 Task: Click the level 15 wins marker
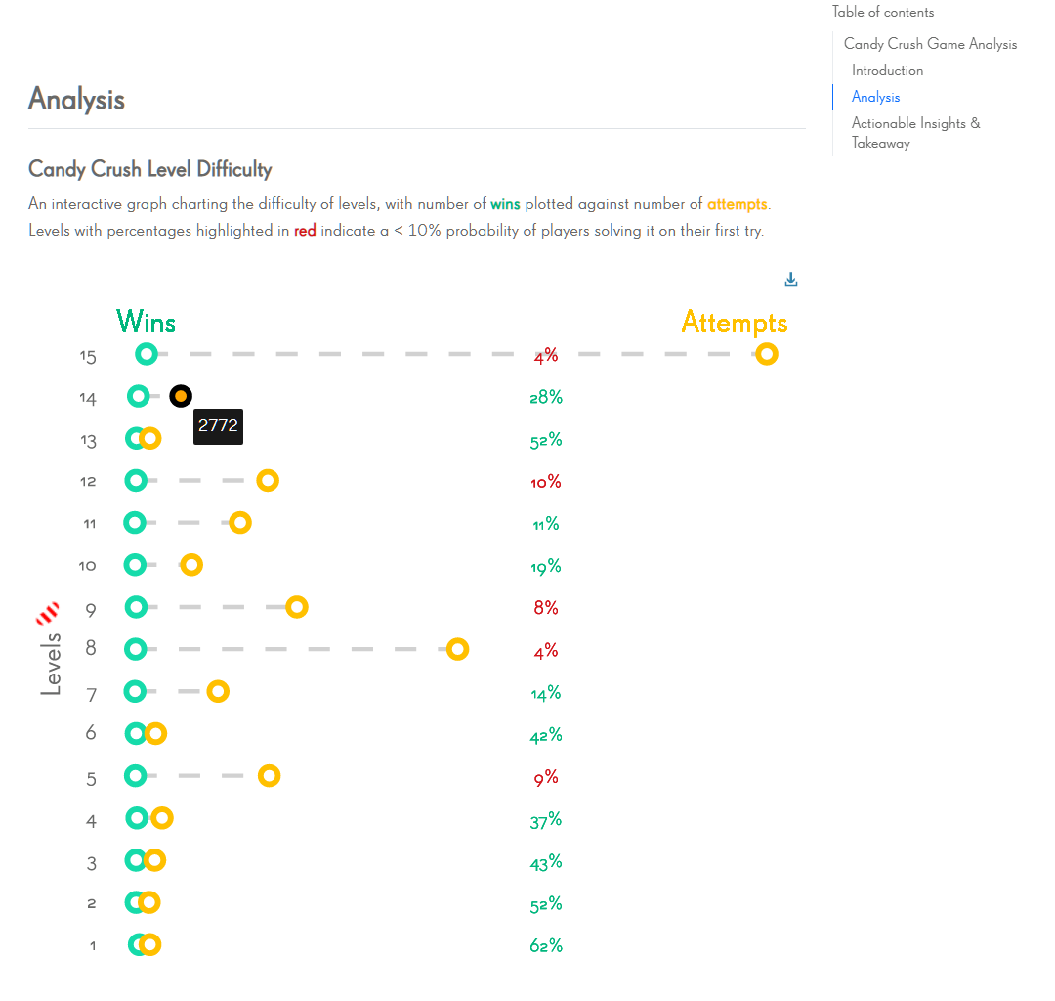point(146,354)
